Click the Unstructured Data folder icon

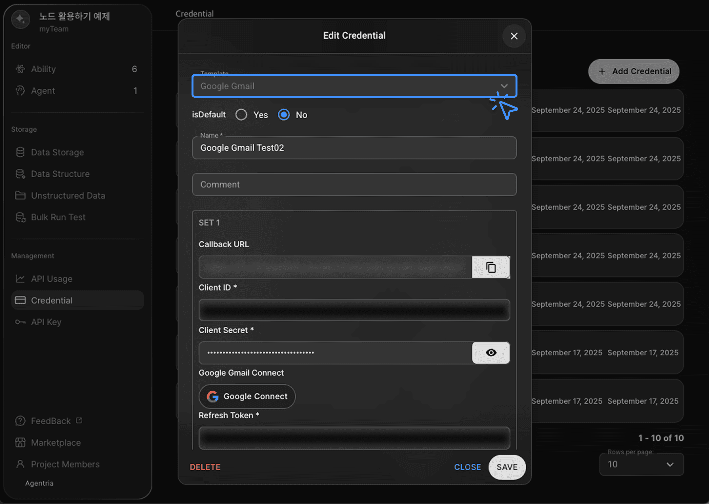pyautogui.click(x=20, y=196)
